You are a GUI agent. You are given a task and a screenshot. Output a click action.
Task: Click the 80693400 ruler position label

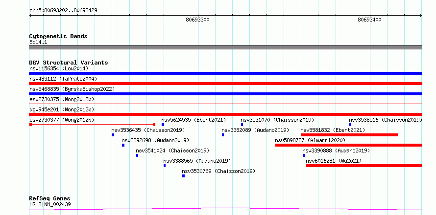pyautogui.click(x=369, y=20)
